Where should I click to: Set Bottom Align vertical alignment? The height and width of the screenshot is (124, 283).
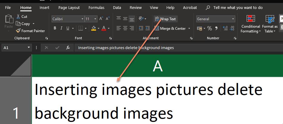click(x=132, y=19)
